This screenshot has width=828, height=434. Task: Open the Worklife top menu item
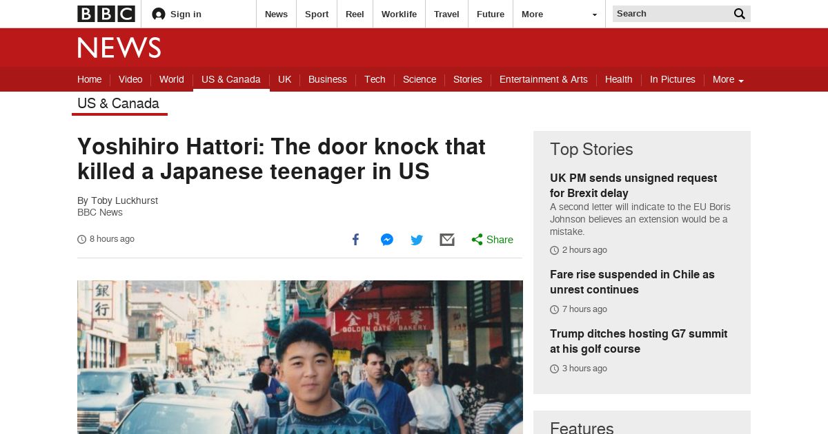[399, 14]
